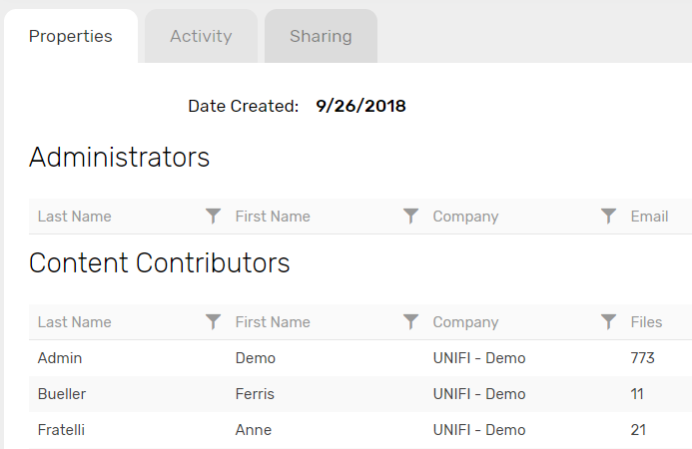Filter Administrators by Last Name icon
This screenshot has height=449, width=692.
coord(213,216)
